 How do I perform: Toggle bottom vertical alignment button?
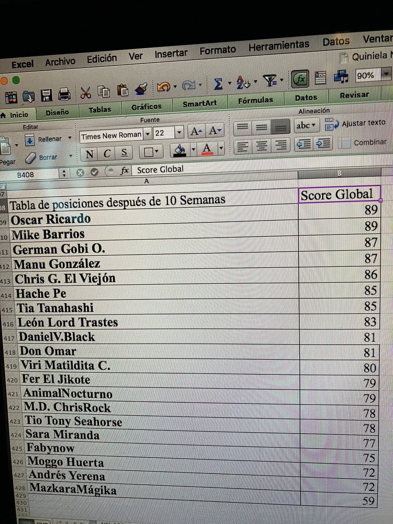point(280,127)
